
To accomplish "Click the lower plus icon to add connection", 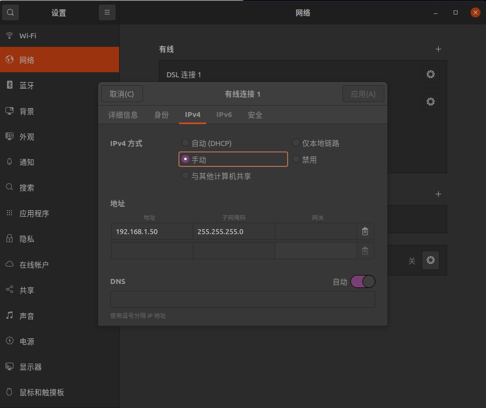I will (x=438, y=194).
